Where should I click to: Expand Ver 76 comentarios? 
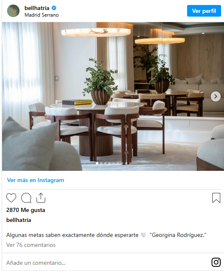point(31,245)
